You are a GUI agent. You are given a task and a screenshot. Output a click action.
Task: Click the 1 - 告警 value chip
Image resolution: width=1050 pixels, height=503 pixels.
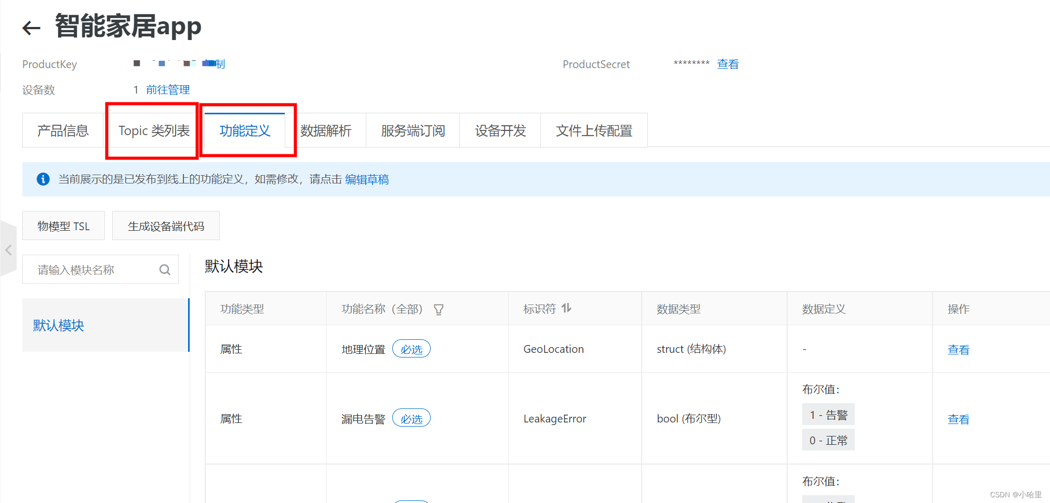(x=828, y=415)
